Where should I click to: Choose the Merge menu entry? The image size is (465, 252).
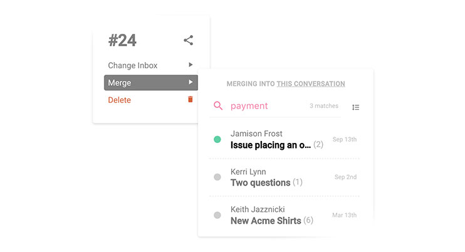coord(150,83)
